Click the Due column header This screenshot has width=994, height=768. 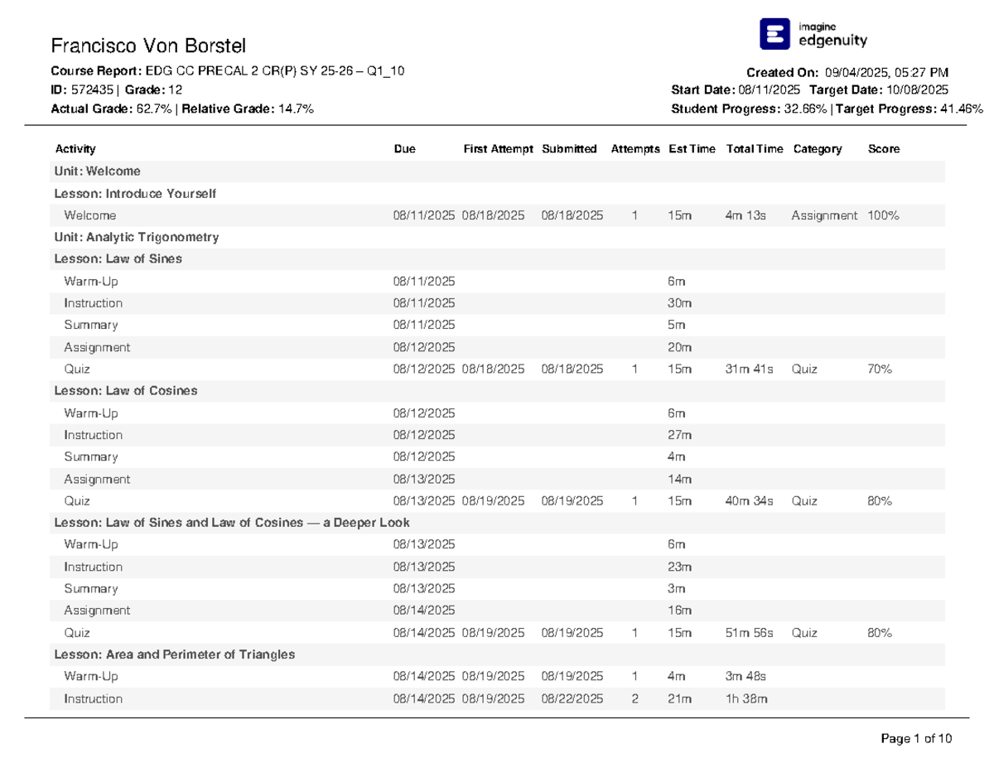tap(404, 149)
